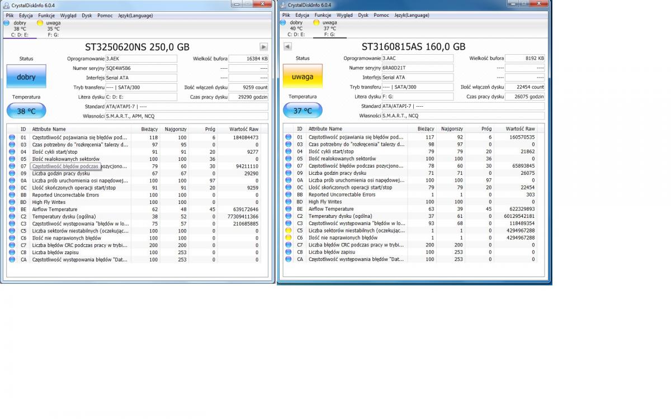Select 'Liczba błędów zapisu' row in ST3250620NS window
Screen dimensions: 671x419
point(136,252)
